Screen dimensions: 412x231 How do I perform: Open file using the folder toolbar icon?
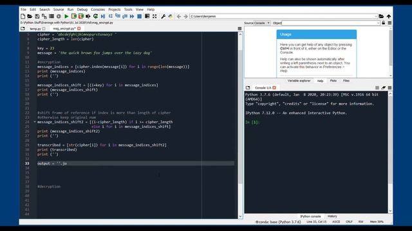point(30,16)
